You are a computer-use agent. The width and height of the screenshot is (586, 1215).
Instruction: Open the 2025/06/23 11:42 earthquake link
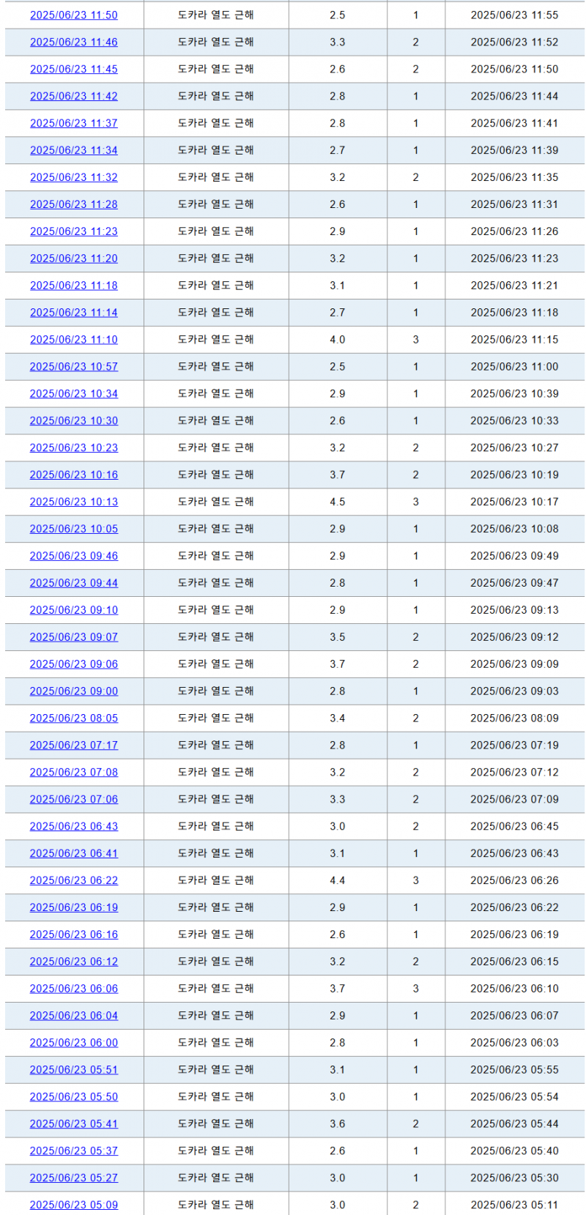coord(74,97)
